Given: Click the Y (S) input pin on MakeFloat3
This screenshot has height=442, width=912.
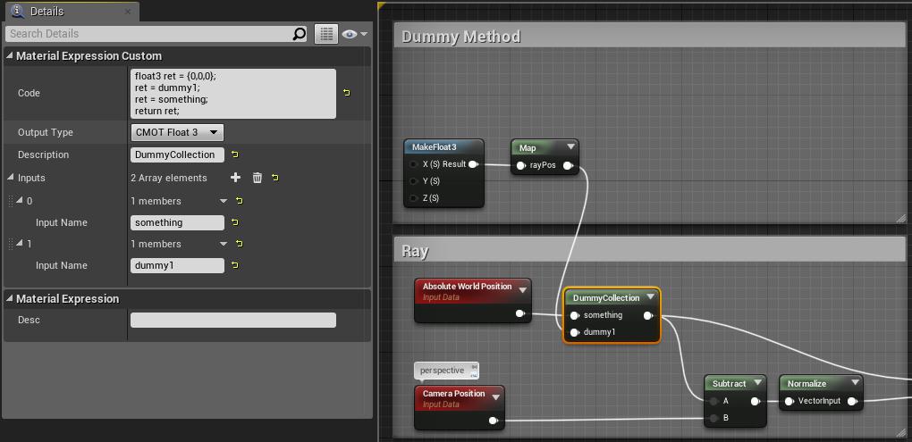Looking at the screenshot, I should click(413, 181).
